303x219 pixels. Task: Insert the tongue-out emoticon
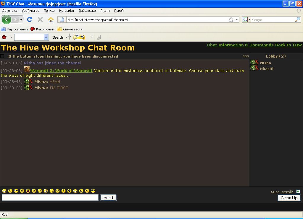pyautogui.click(x=28, y=191)
